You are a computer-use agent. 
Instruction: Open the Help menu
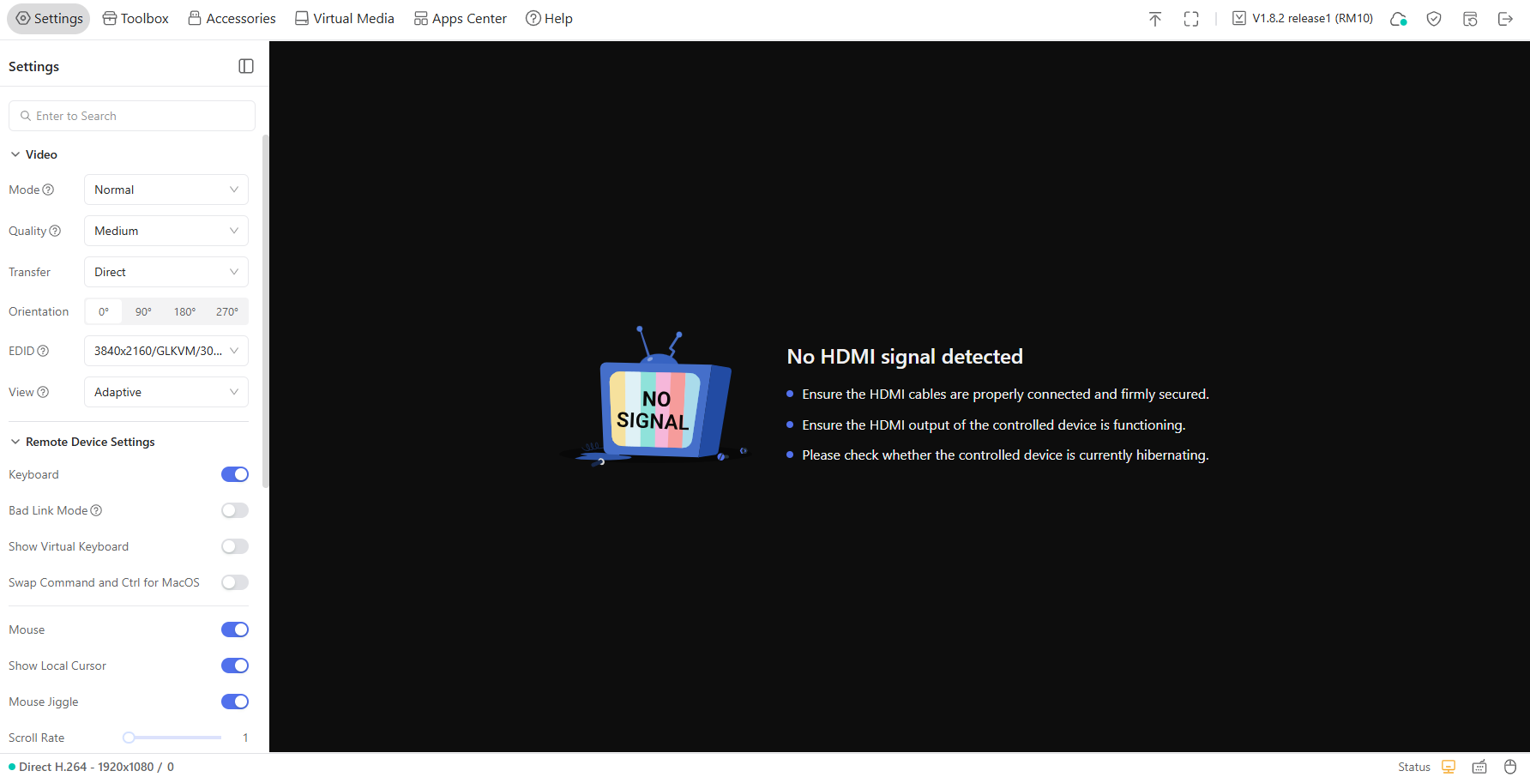coord(549,18)
